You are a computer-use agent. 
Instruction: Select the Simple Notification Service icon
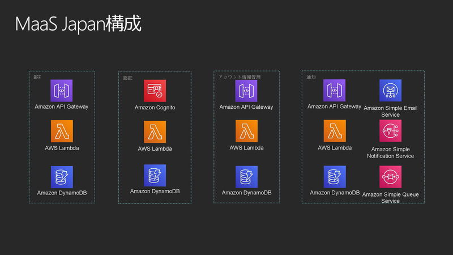pyautogui.click(x=390, y=131)
